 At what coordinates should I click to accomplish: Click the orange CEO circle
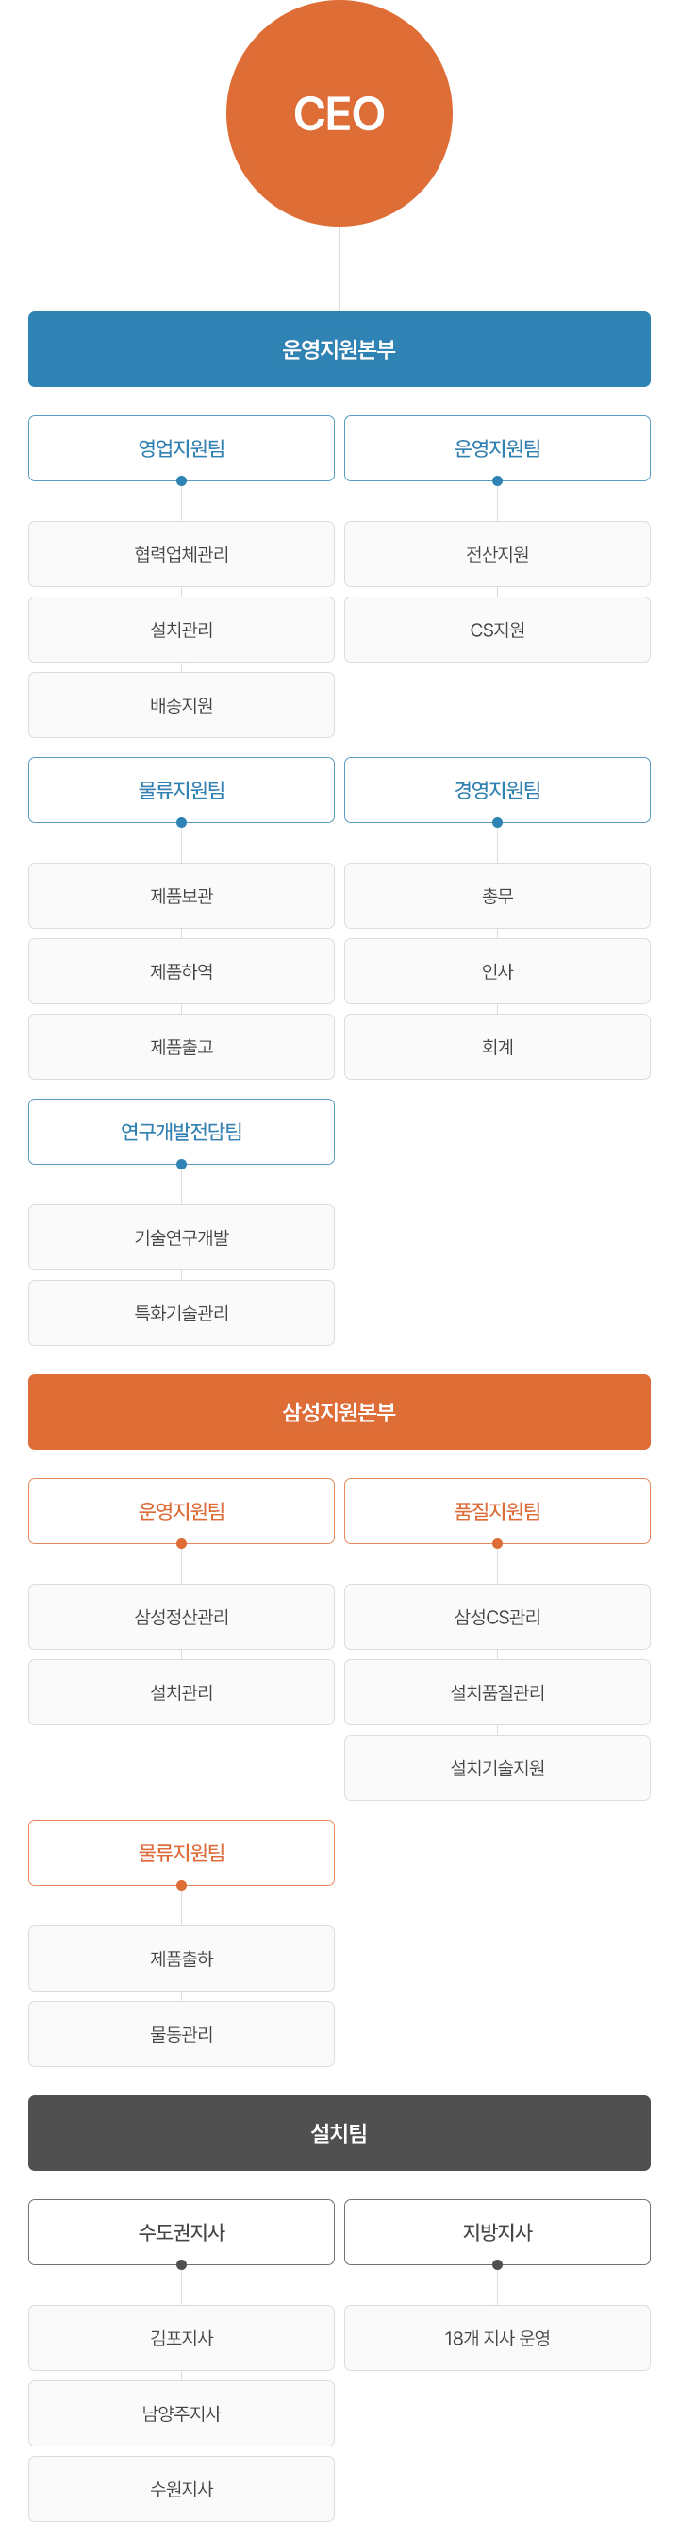(339, 113)
